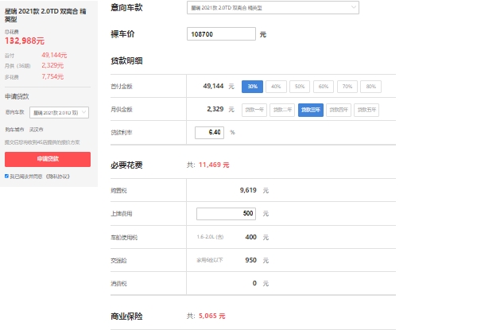Toggle the privacy agreement checkbox
Viewport: 477px width, 330px height.
(7, 176)
